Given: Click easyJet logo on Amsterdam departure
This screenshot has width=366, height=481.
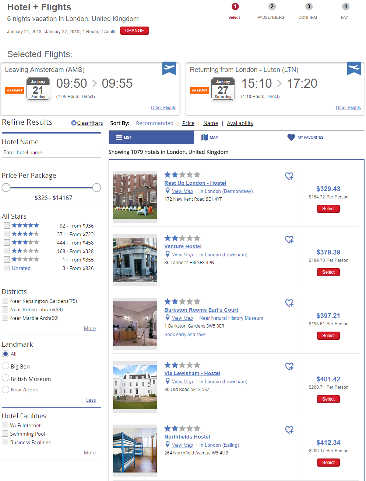Looking at the screenshot, I should (x=15, y=90).
